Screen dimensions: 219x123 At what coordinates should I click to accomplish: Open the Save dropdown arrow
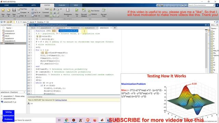point(14,16)
